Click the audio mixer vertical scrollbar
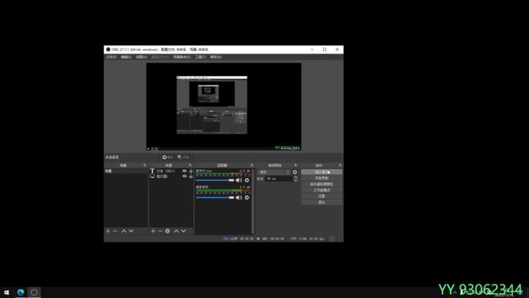 (x=253, y=201)
